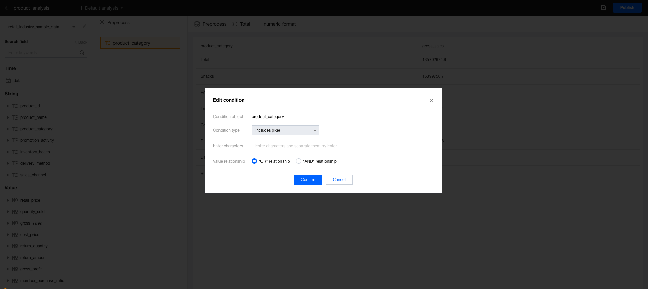Image resolution: width=648 pixels, height=289 pixels.
Task: Select the "AND" relationship radio button
Action: [298, 161]
